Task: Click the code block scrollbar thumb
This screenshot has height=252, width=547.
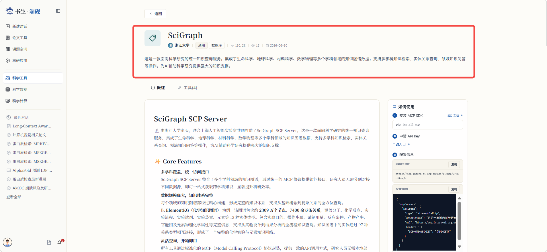Action: (459, 221)
